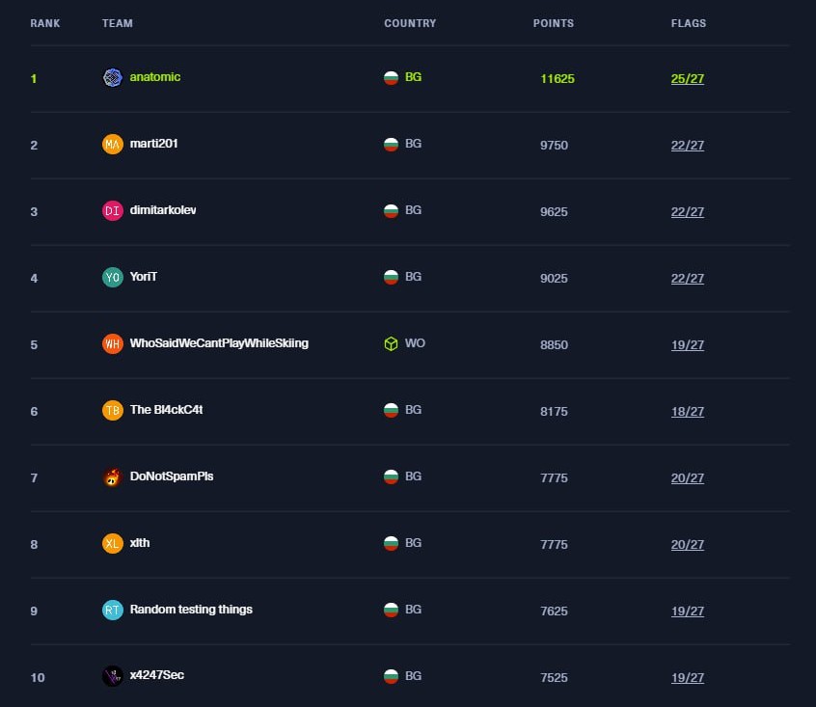816x707 pixels.
Task: Click the 8175 points value
Action: tap(555, 412)
